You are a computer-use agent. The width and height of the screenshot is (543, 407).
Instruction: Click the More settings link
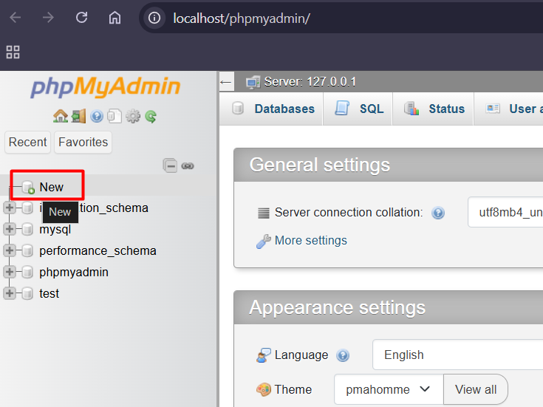pos(310,241)
